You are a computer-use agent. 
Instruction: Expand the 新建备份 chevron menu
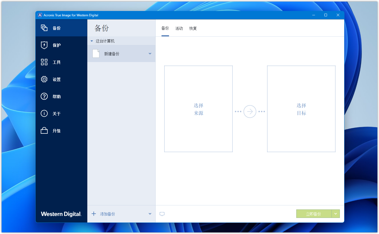coord(150,53)
